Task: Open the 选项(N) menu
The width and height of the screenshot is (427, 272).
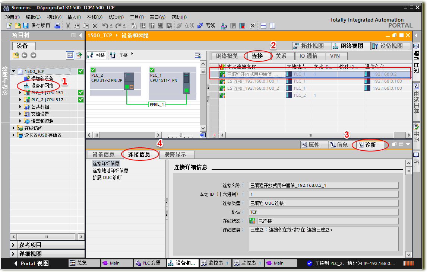Action: [116, 17]
